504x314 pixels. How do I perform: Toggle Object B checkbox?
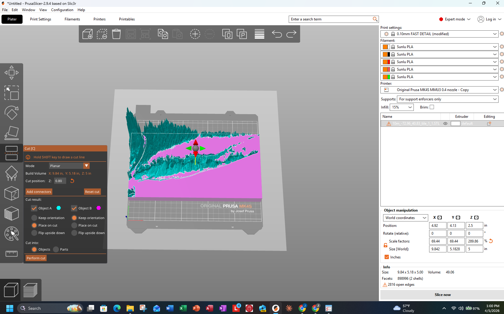(74, 208)
